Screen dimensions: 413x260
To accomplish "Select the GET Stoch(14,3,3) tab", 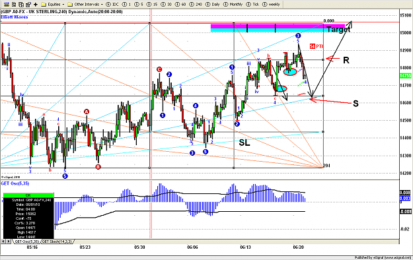I will 57,242.
